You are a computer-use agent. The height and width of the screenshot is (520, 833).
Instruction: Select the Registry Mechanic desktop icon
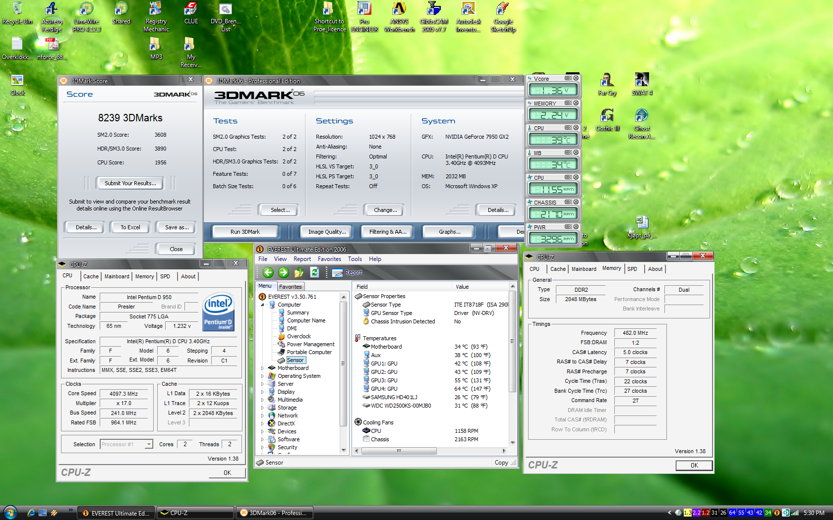pyautogui.click(x=156, y=17)
